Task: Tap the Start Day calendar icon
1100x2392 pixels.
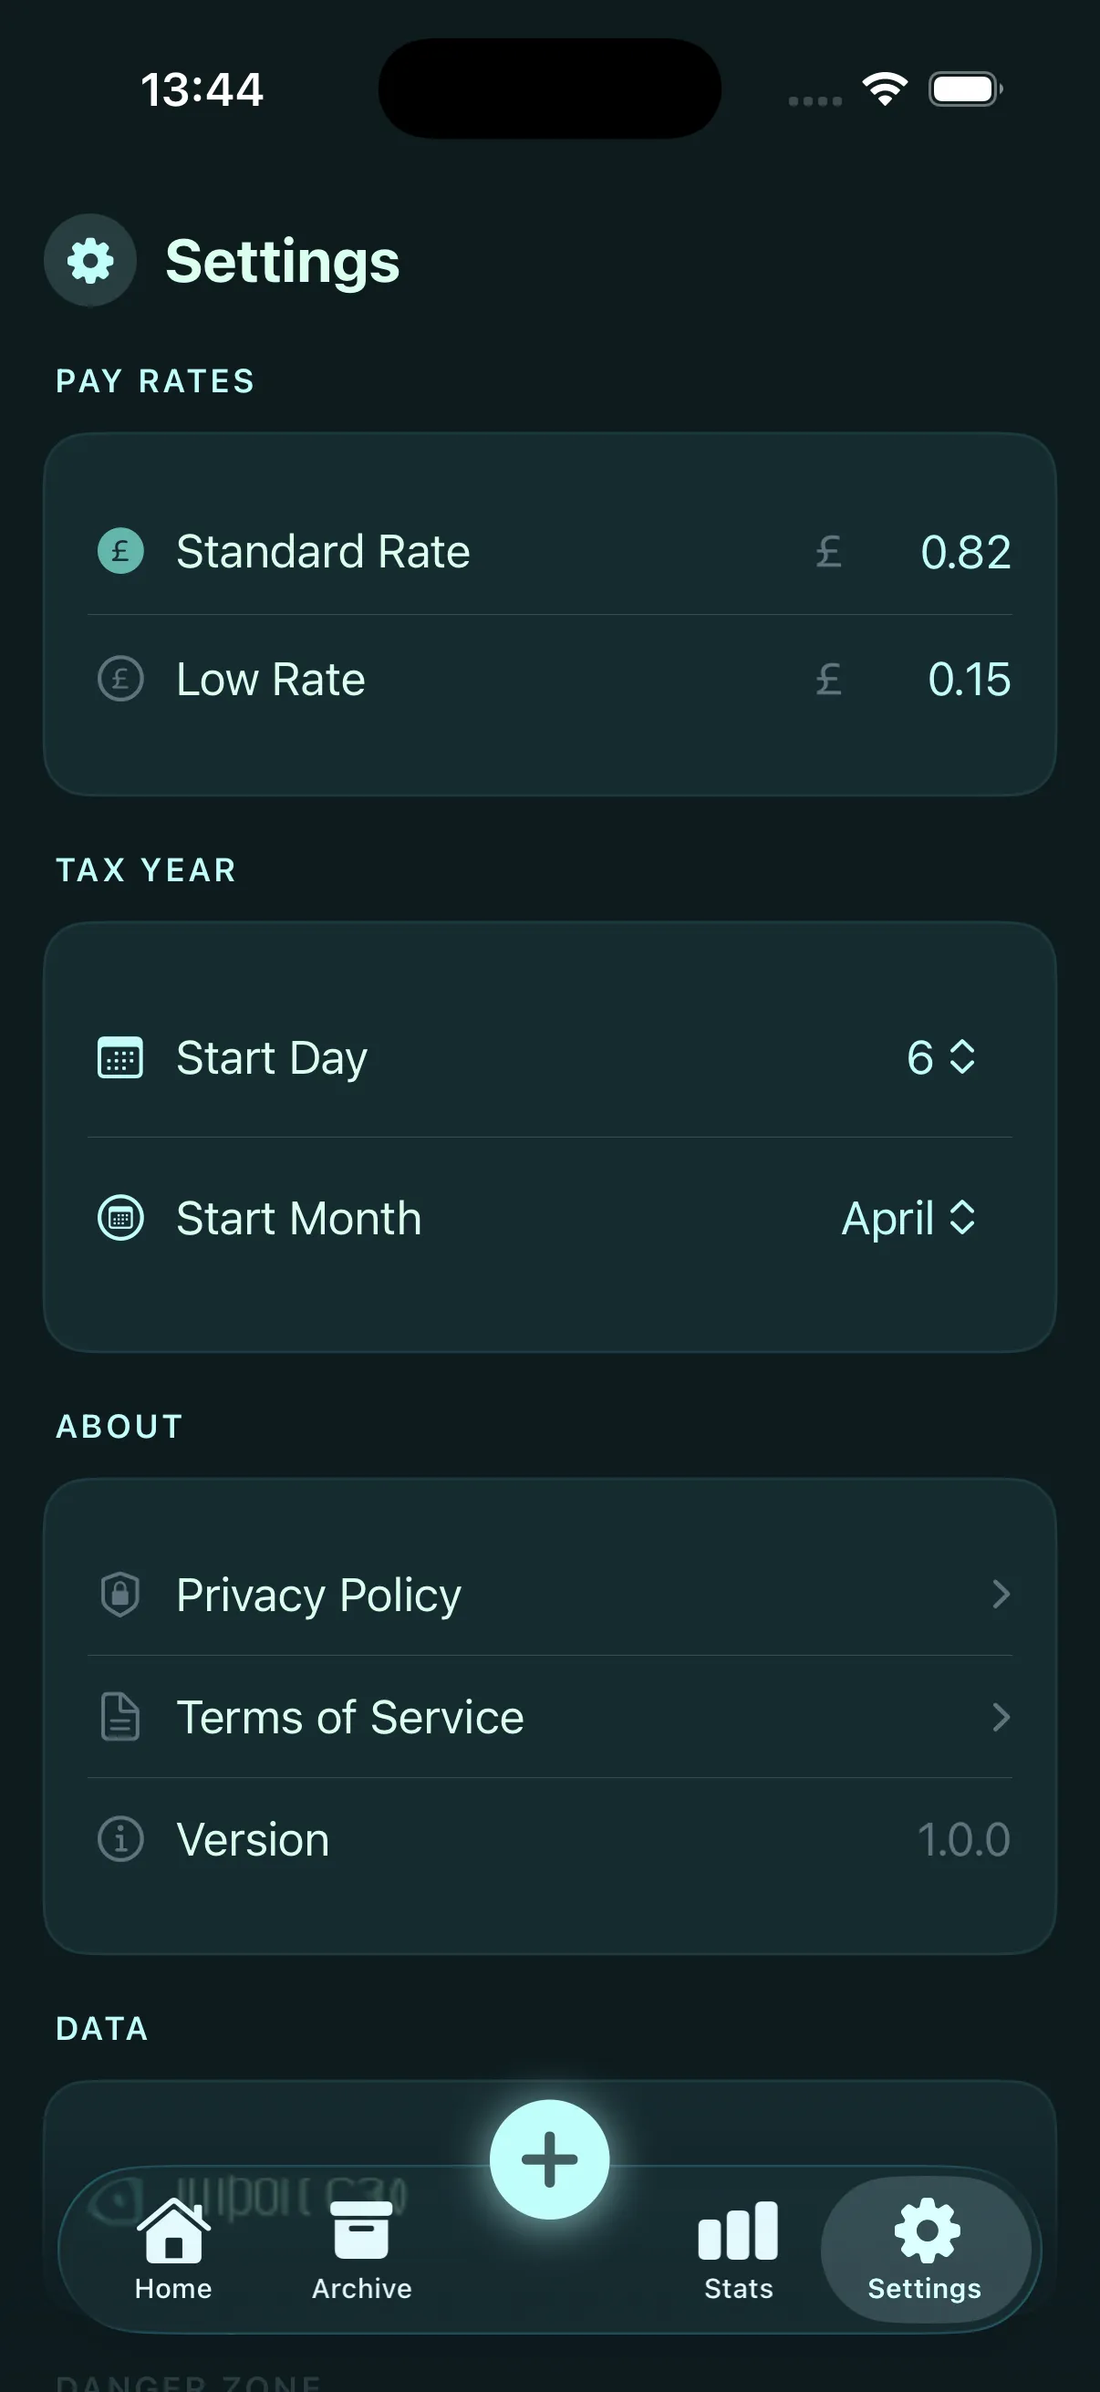Action: (120, 1057)
